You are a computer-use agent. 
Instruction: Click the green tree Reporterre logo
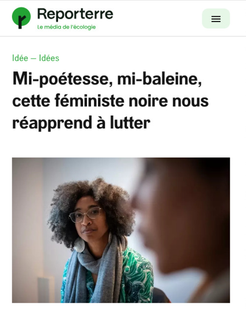21,18
